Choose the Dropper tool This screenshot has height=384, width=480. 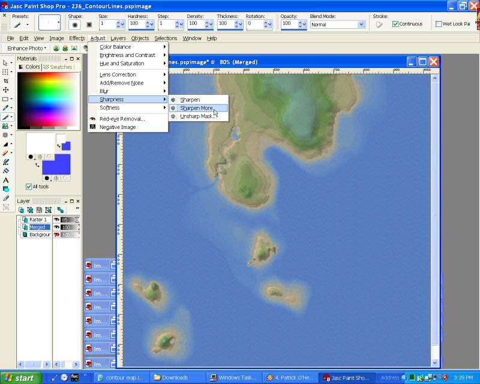tap(6, 108)
